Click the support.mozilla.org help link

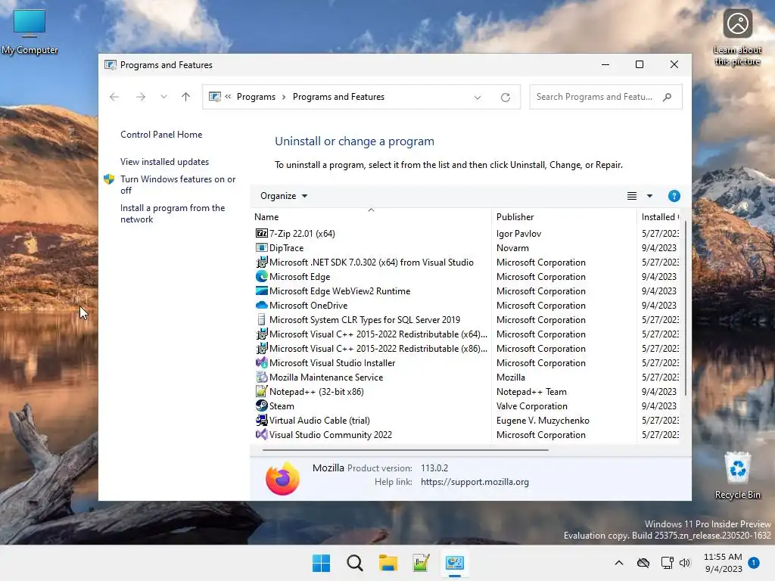click(x=475, y=482)
